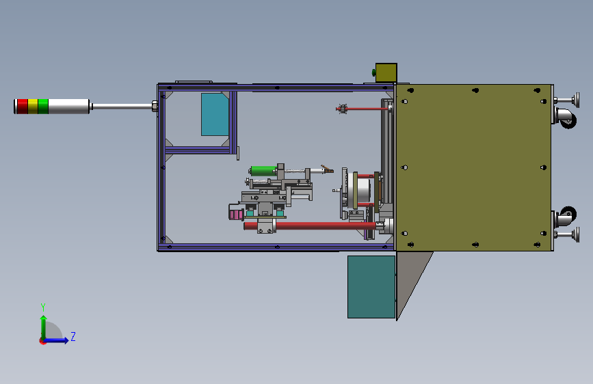Select the upper caster wheel on the cabinet

566,118
